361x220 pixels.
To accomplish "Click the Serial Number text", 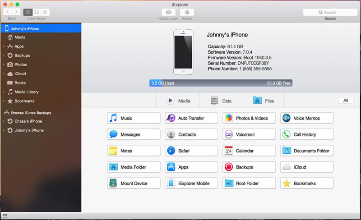I will (x=238, y=63).
